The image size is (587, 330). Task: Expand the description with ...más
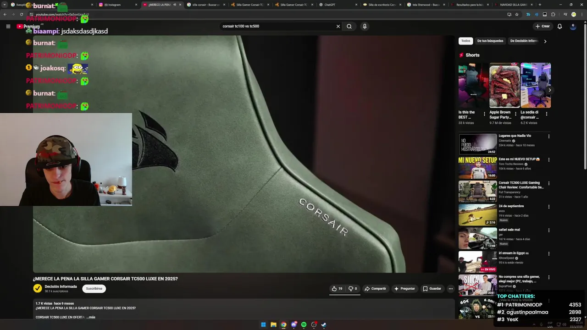pos(91,317)
